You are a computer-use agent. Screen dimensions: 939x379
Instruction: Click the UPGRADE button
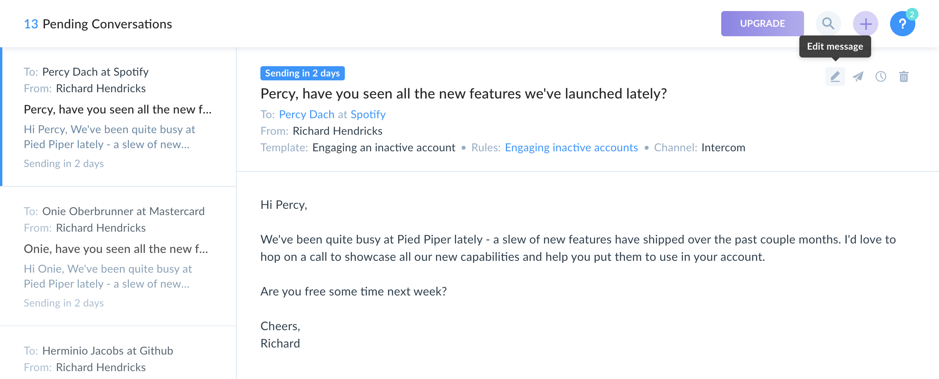[x=762, y=24]
